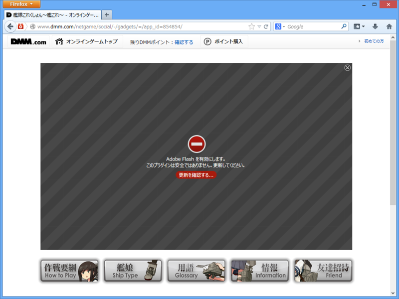Reload the page with the refresh icon
The height and width of the screenshot is (299, 399).
click(x=266, y=27)
